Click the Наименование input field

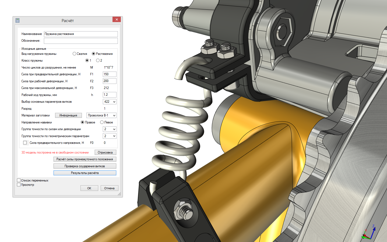tap(81, 34)
